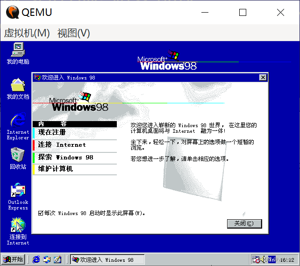The image size is (300, 266).
Task: Click the task scheduler tray icon
Action: pos(256,259)
